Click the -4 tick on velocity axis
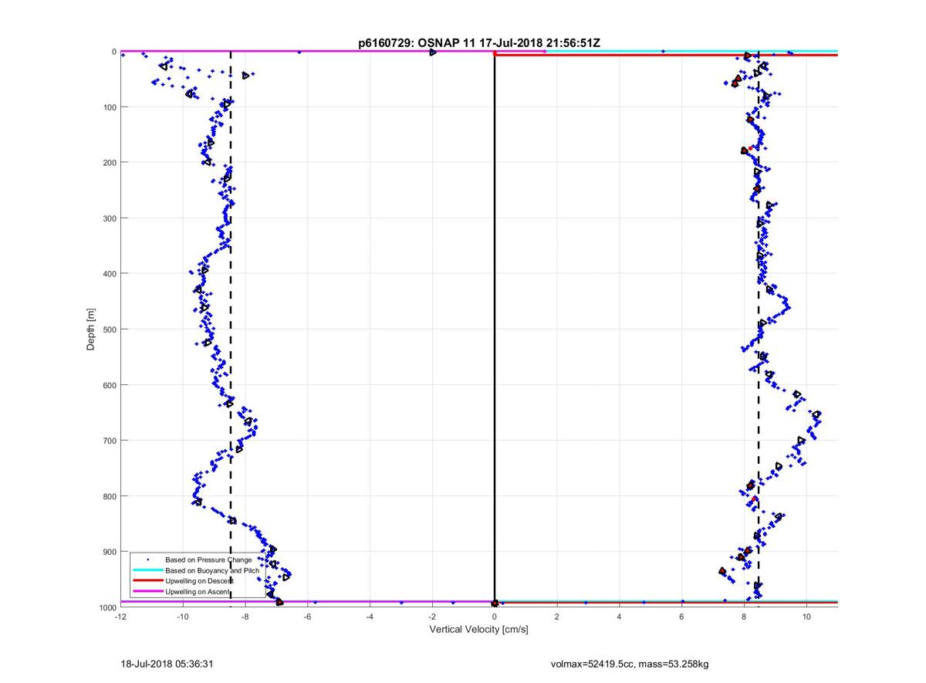The image size is (926, 683). click(370, 617)
